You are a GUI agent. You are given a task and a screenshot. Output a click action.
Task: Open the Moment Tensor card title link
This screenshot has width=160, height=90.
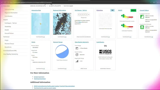[58, 42]
